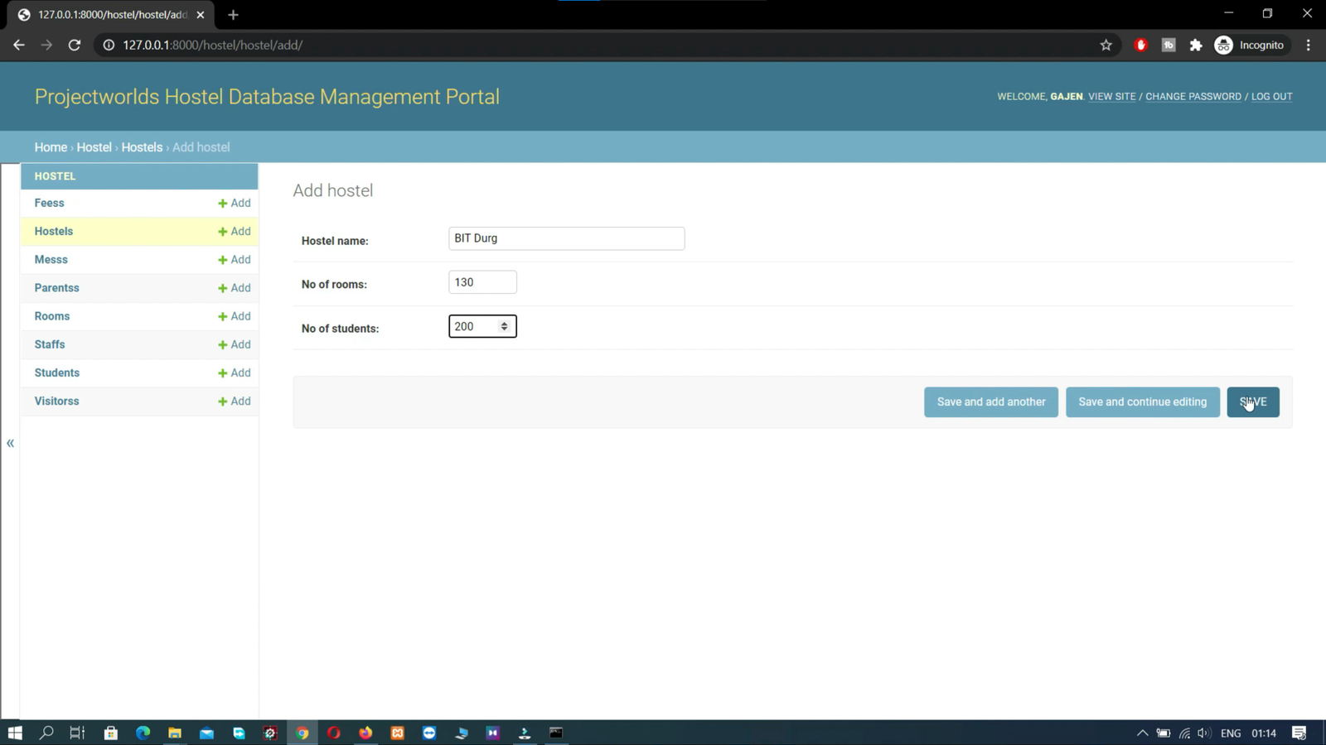Open the browser extensions puzzle icon
1326x745 pixels.
1195,46
